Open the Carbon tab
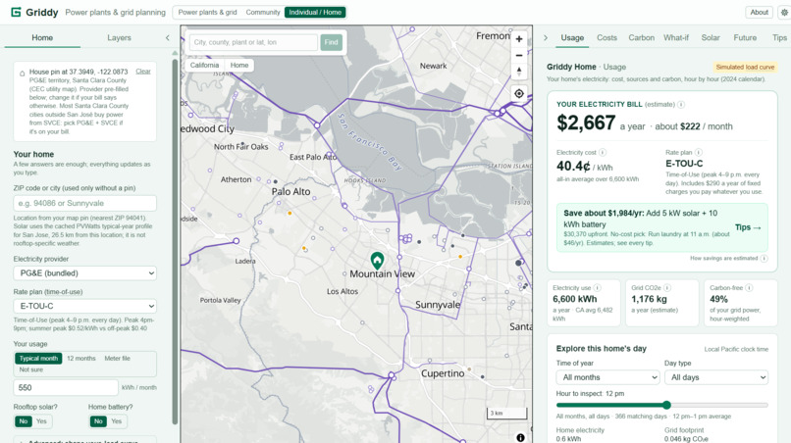Screen dimensions: 791x443 point(641,38)
